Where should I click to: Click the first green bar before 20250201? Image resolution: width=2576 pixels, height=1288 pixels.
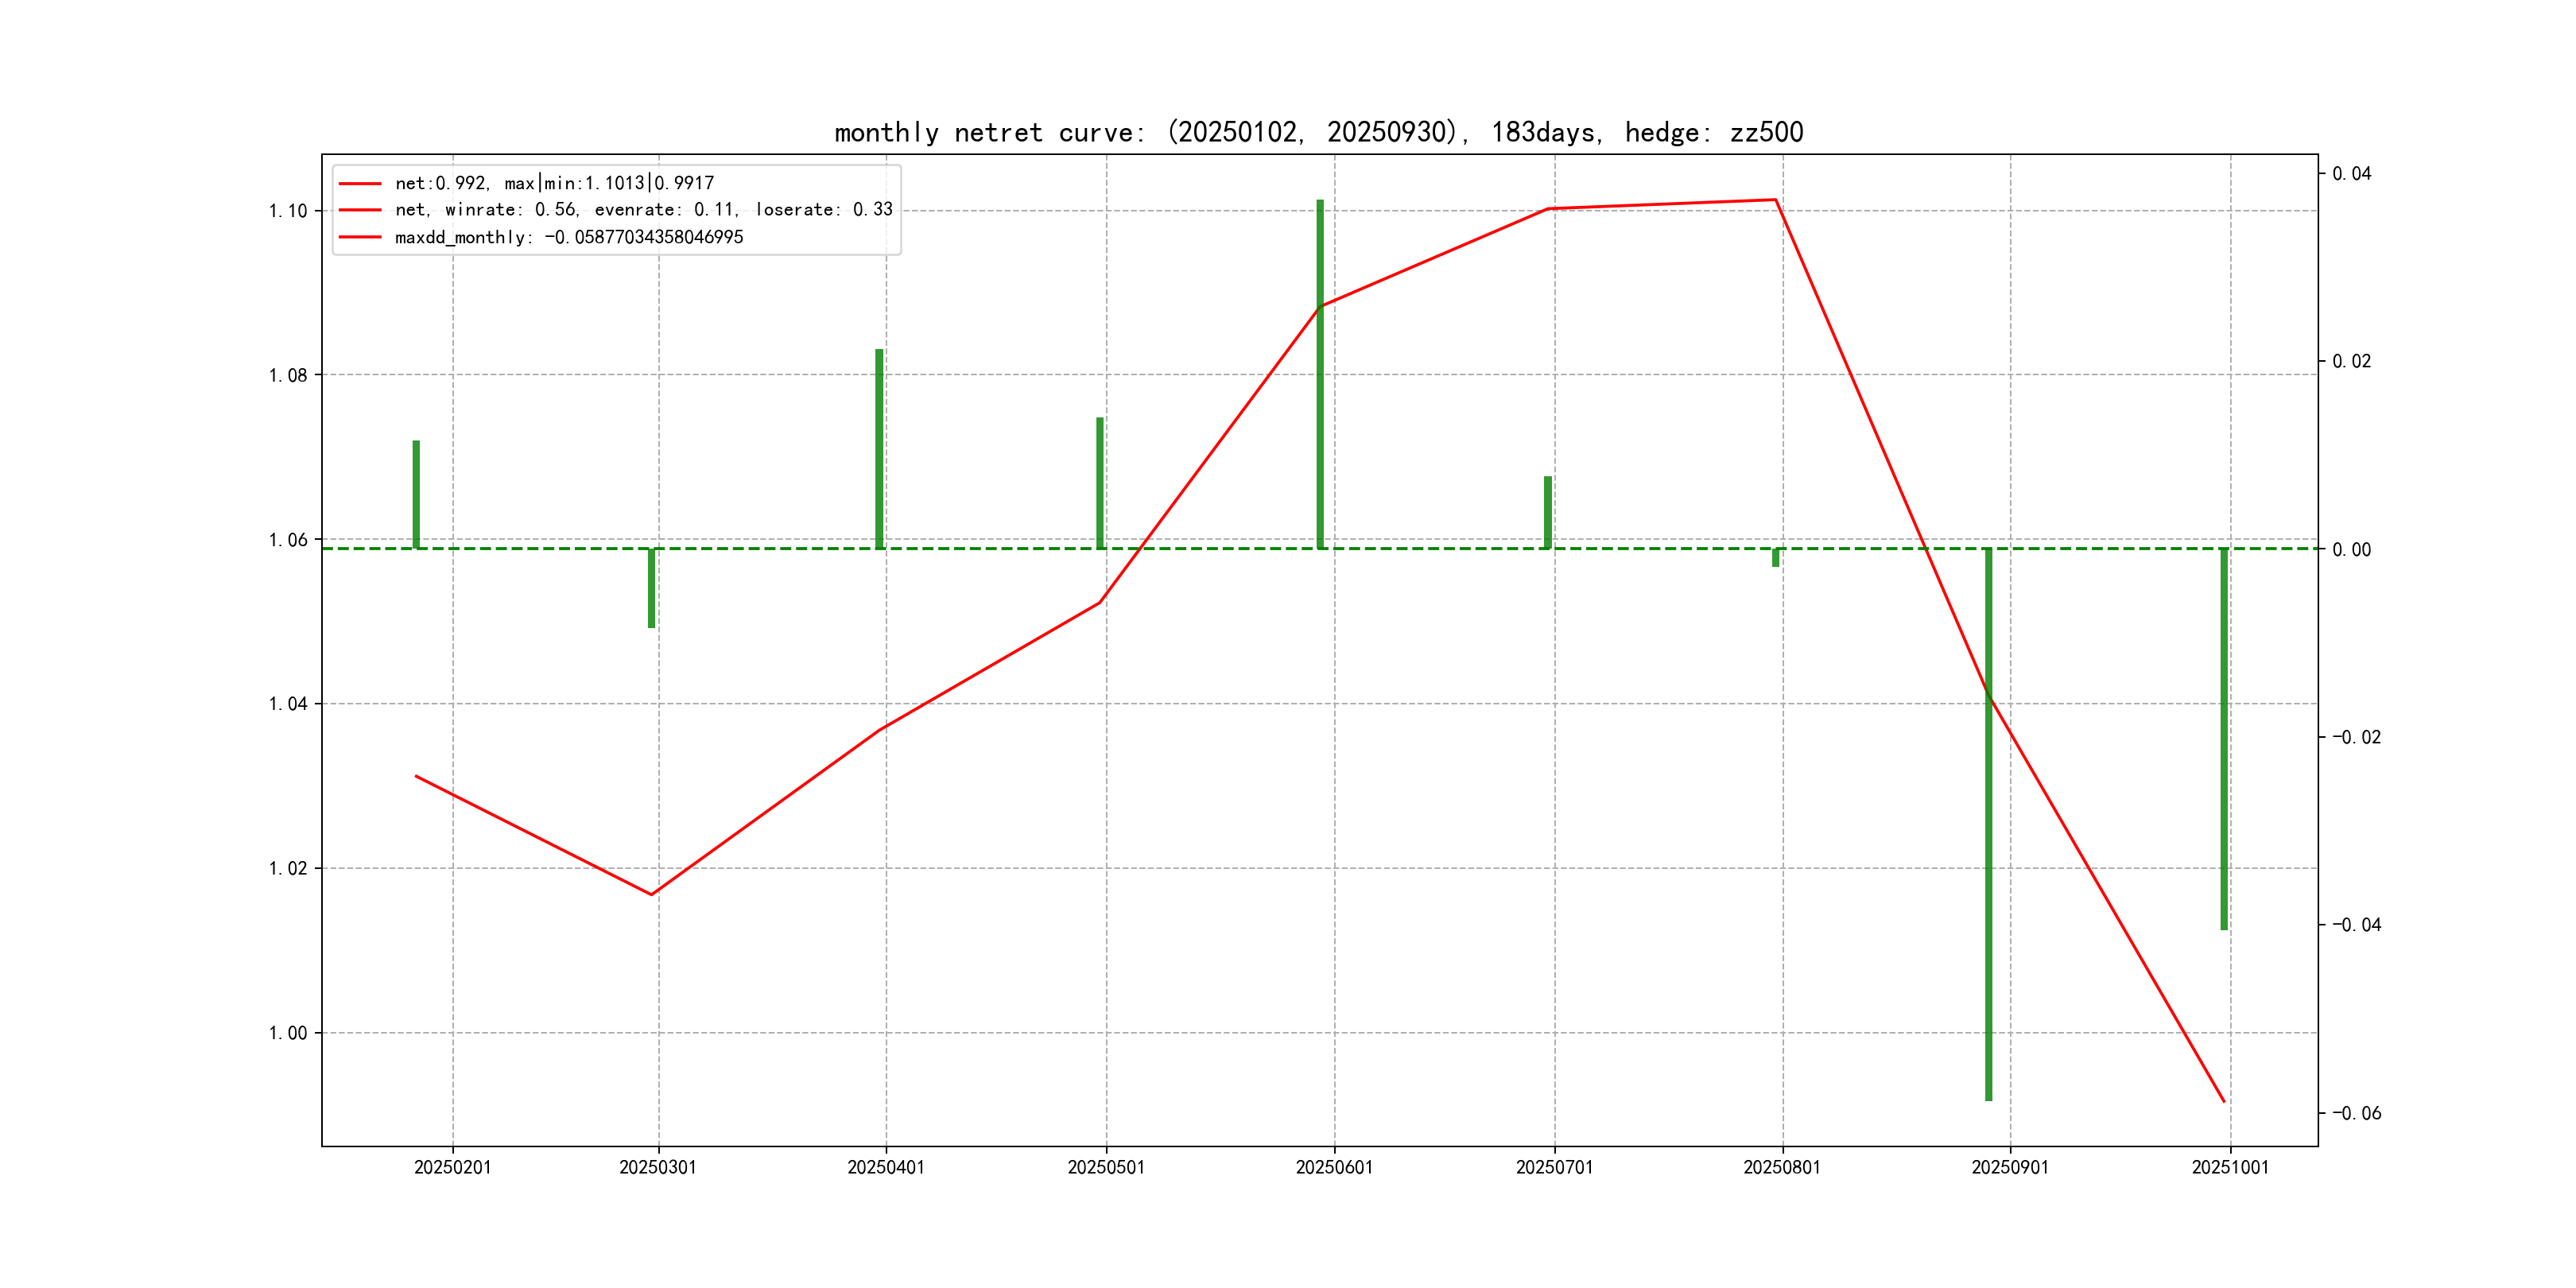click(x=416, y=494)
